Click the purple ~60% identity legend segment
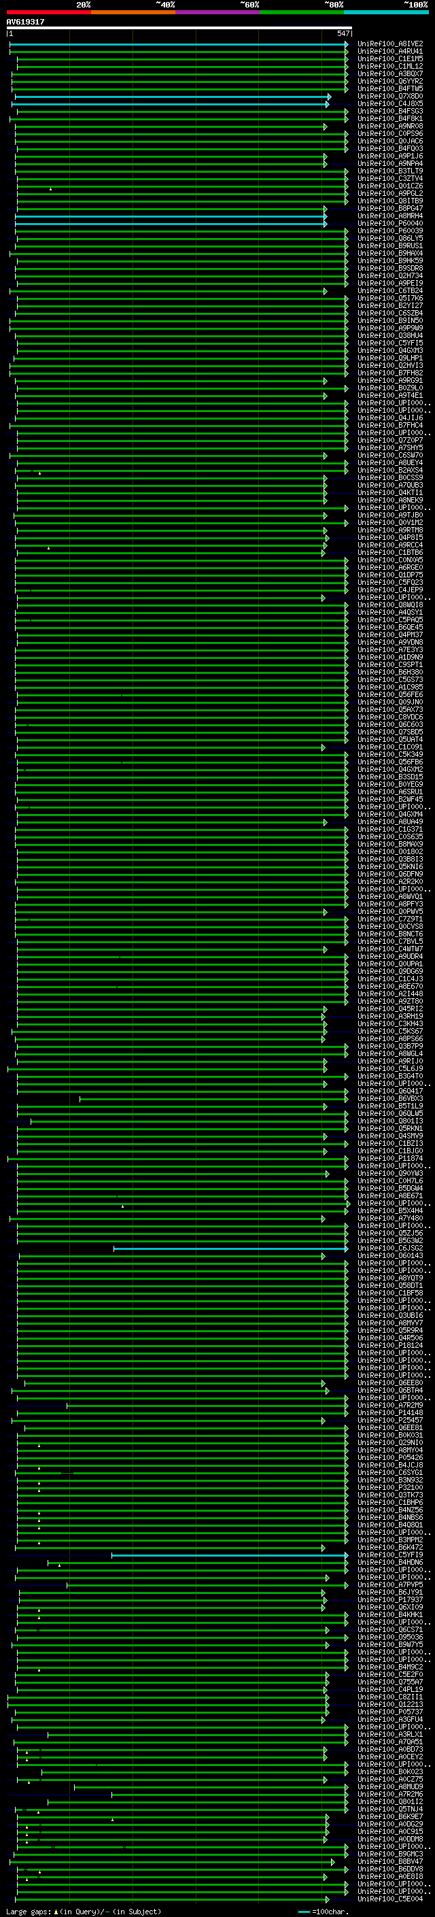The width and height of the screenshot is (435, 1917). 217,12
